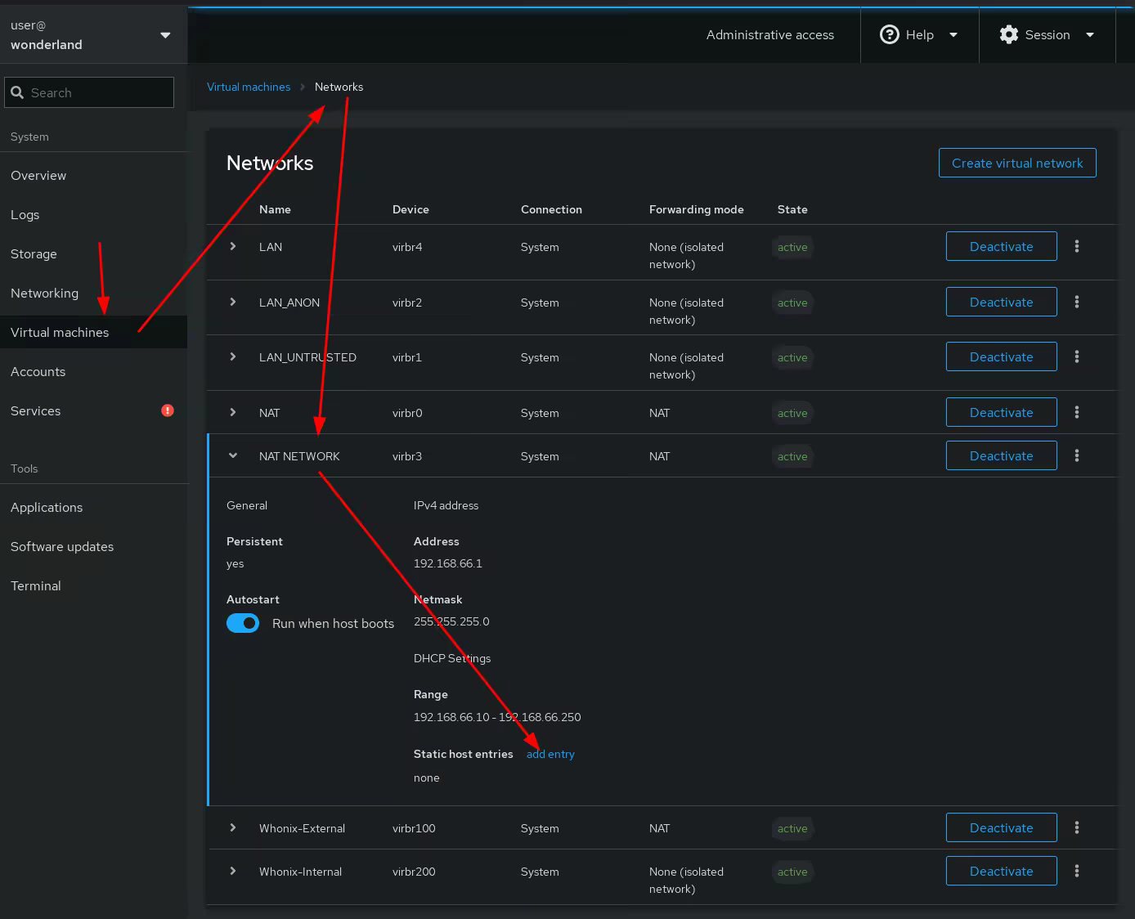This screenshot has height=919, width=1135.
Task: Open Networking in the sidebar
Action: 45,293
